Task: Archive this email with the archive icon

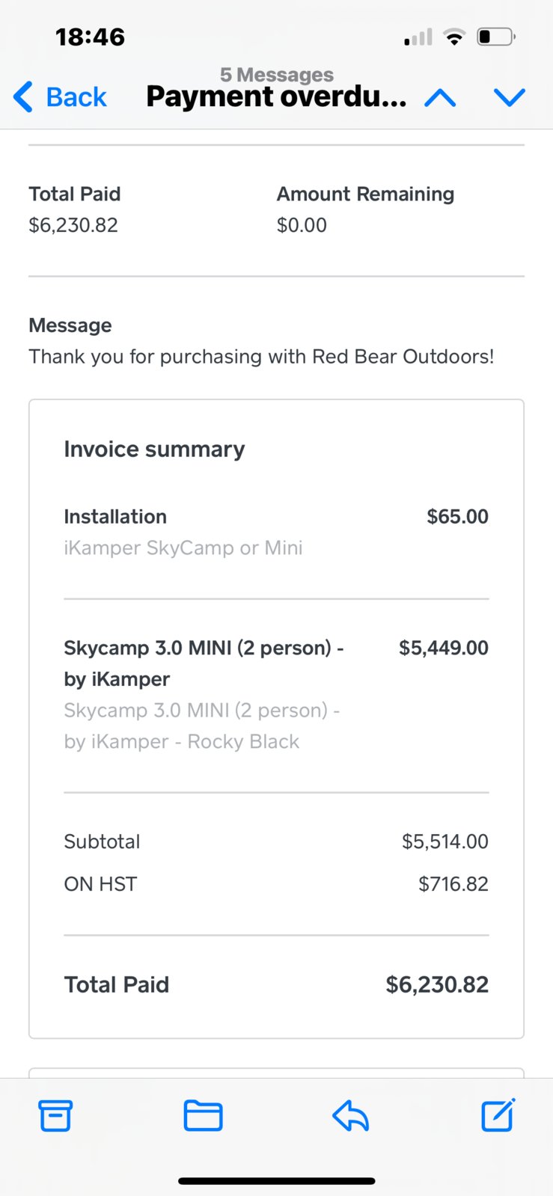Action: coord(55,1116)
